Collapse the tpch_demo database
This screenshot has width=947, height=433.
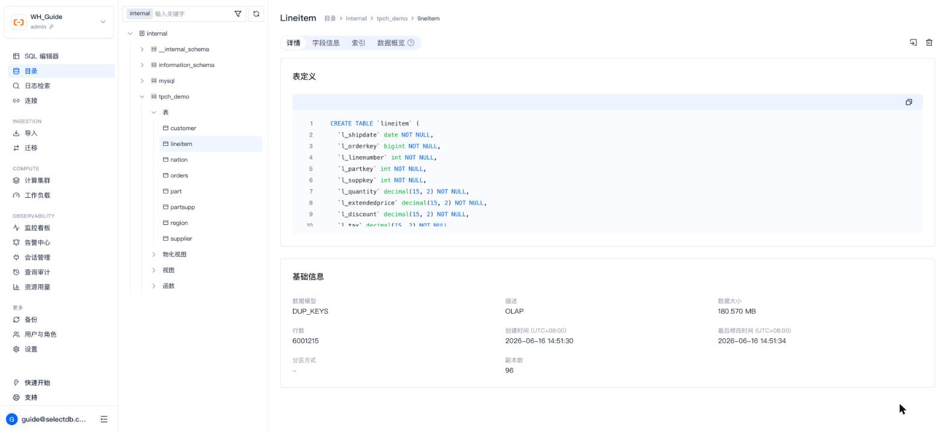click(x=142, y=96)
